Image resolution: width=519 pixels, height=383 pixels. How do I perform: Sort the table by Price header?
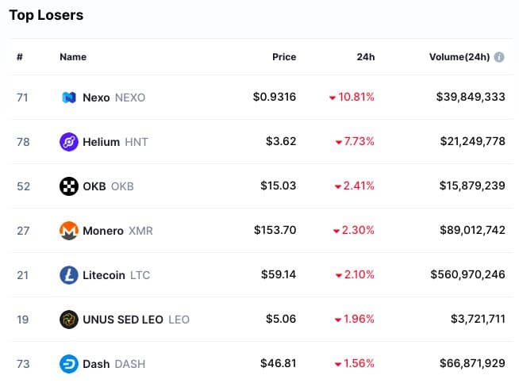tap(284, 57)
